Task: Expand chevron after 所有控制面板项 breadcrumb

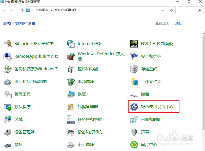Action: coord(79,10)
